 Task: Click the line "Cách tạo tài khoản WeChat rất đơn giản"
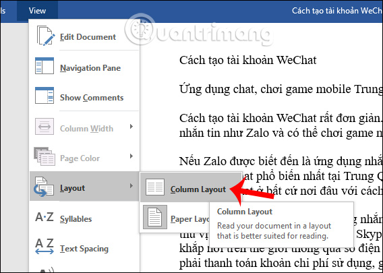point(281,118)
